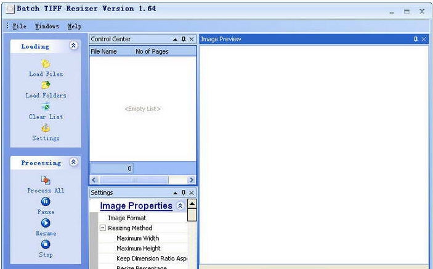Pin the Image Preview panel

(x=416, y=39)
